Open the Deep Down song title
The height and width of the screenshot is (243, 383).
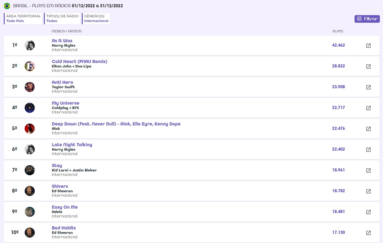tap(116, 124)
